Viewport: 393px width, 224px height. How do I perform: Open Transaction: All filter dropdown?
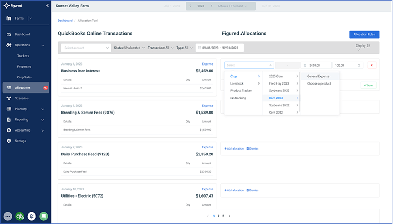[x=160, y=48]
